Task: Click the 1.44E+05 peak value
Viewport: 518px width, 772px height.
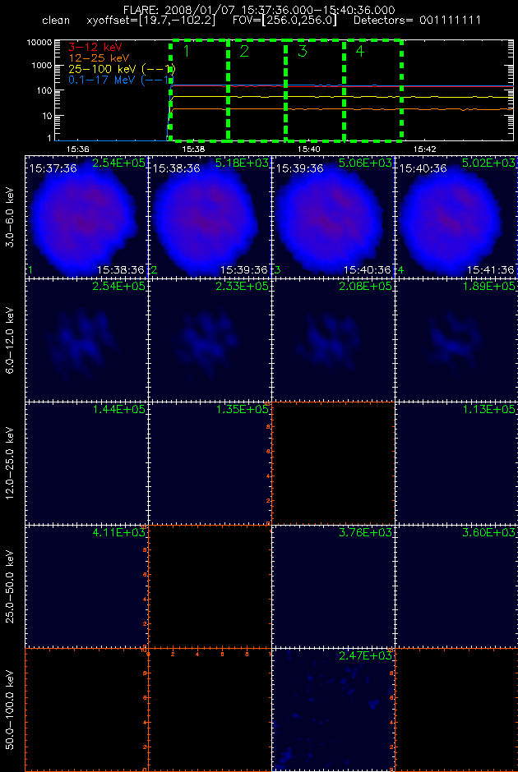Action: 118,409
